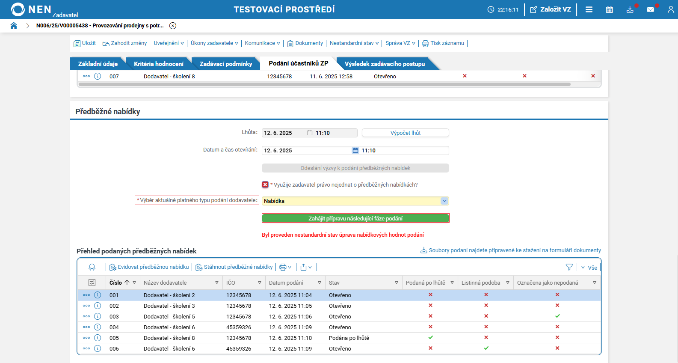Open the Stav column filter dropdown
The image size is (678, 363).
[x=397, y=283]
